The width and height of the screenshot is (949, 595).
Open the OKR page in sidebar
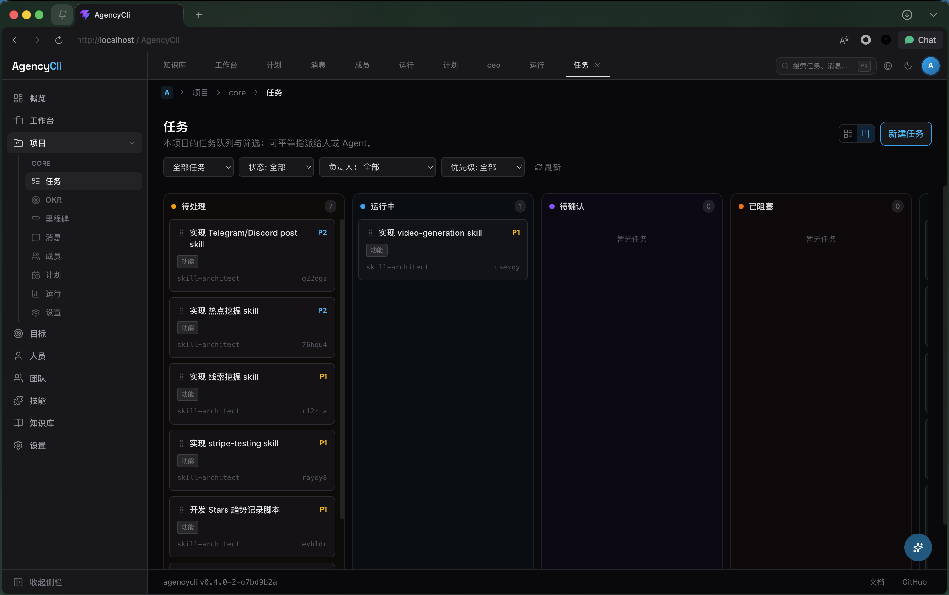pyautogui.click(x=54, y=200)
